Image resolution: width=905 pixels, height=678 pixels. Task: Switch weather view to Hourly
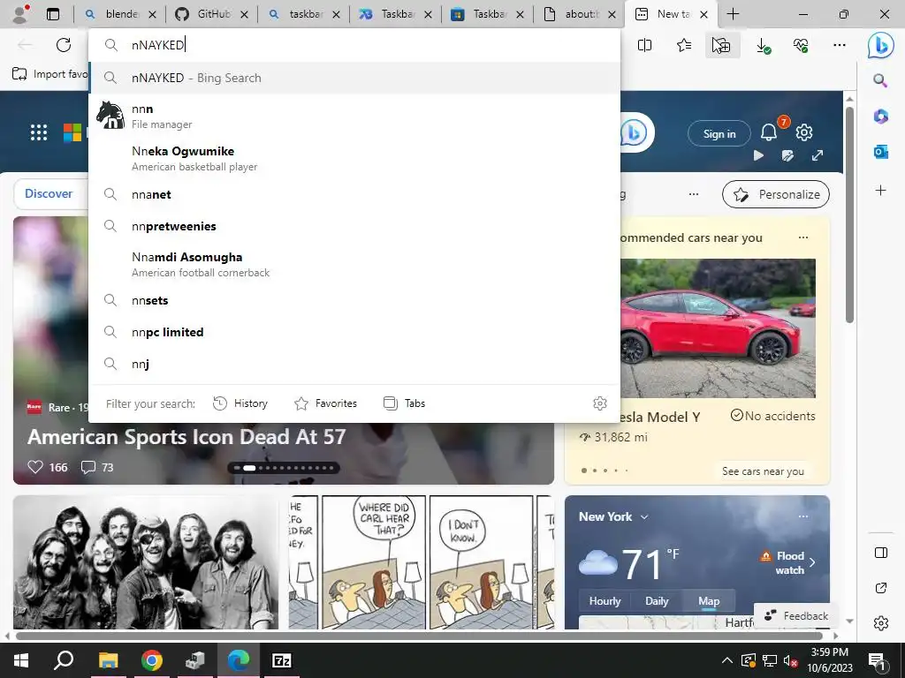(x=605, y=600)
